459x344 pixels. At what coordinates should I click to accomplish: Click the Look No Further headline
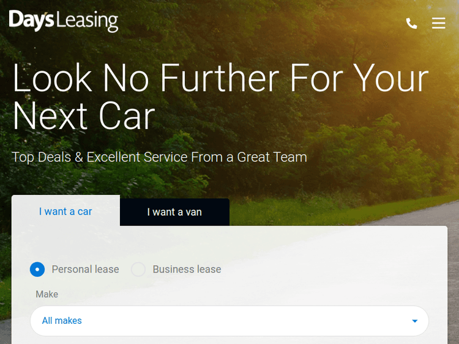click(x=220, y=96)
